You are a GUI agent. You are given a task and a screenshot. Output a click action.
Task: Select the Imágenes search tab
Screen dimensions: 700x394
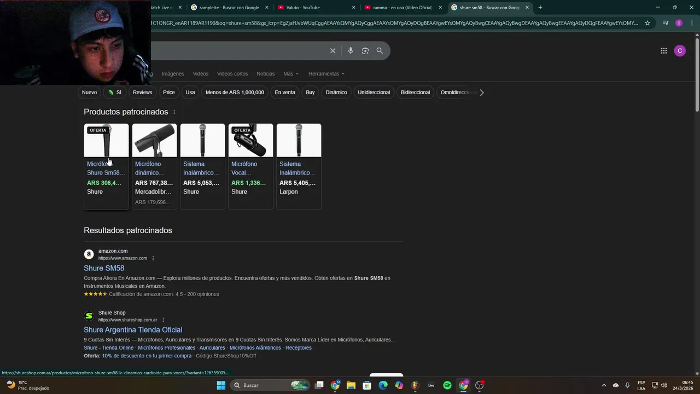tap(173, 74)
